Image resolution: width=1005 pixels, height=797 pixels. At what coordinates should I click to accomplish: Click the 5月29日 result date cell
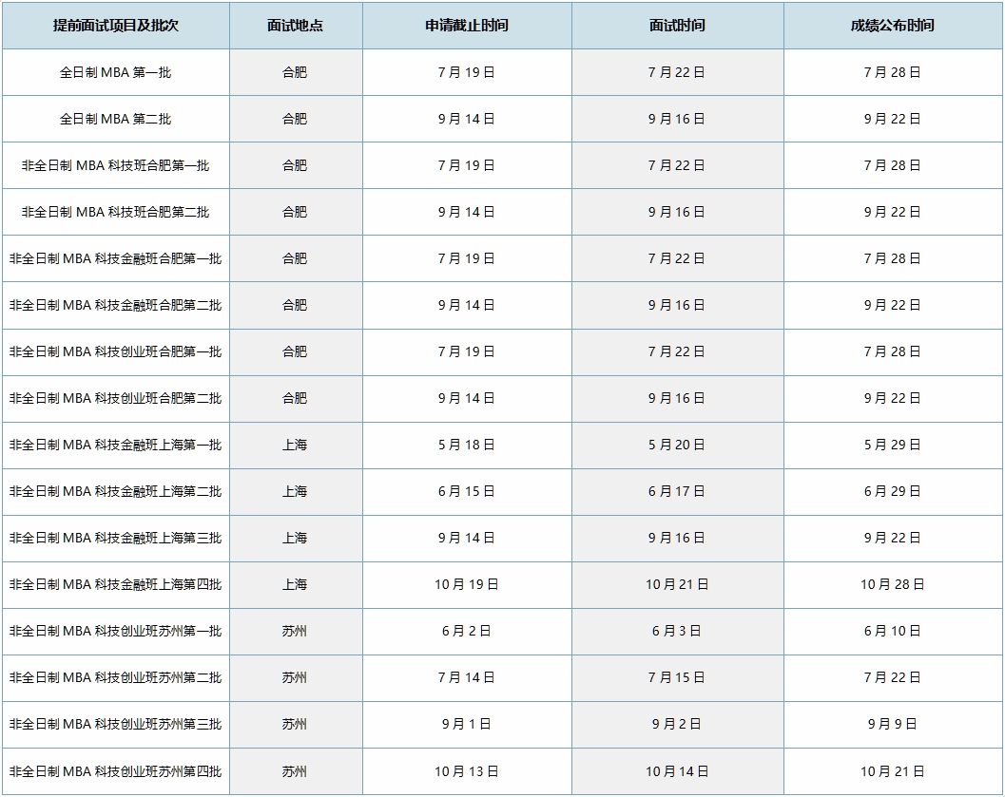click(892, 445)
